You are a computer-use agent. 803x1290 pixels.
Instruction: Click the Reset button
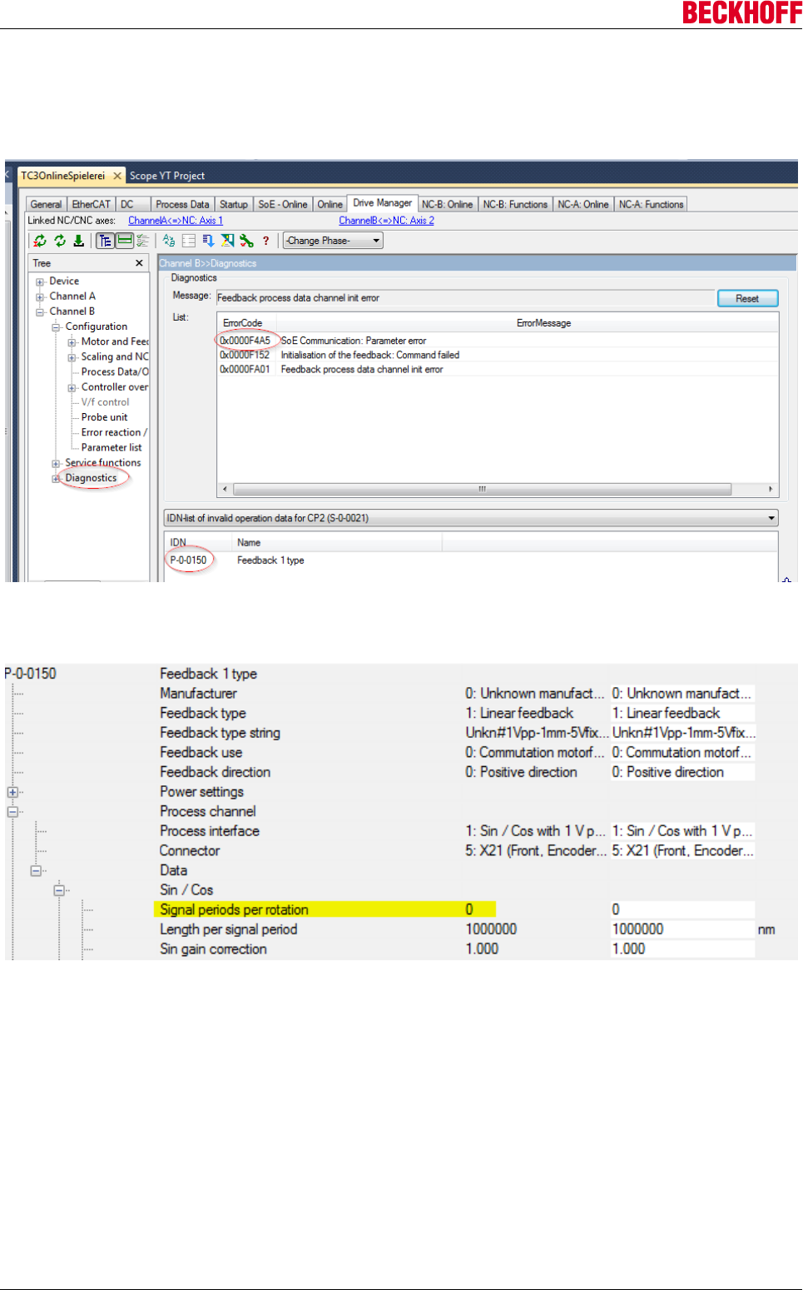[x=747, y=298]
